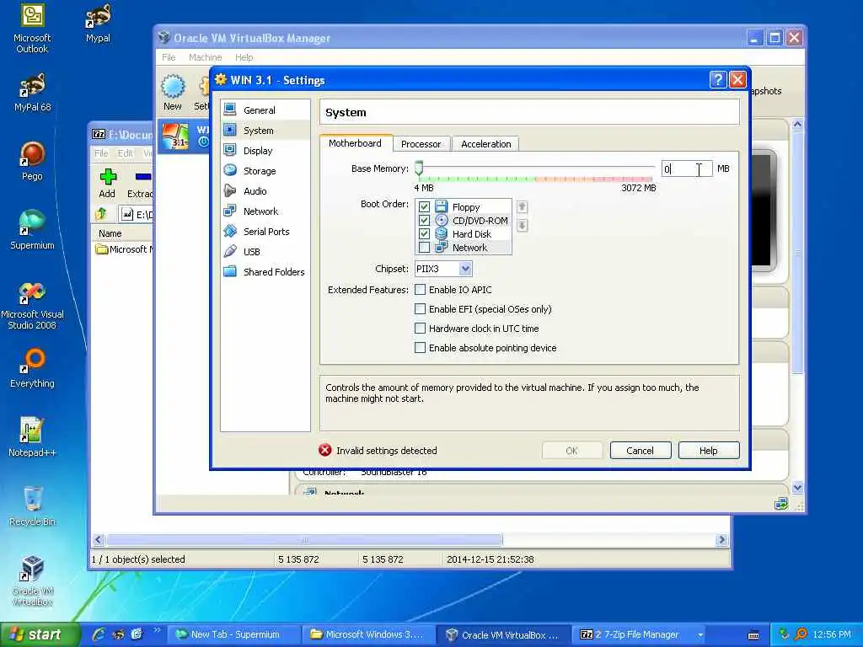Uncheck CD/DVD-ROM in boot order
Screen dimensions: 863x647
[424, 221]
